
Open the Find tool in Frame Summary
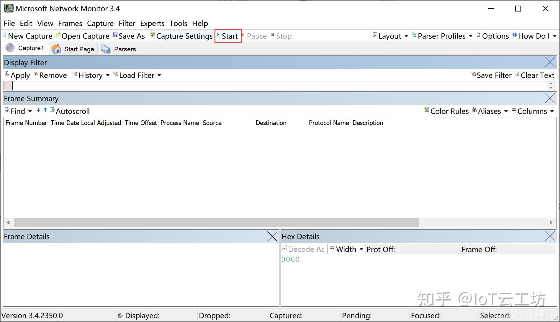pos(16,111)
